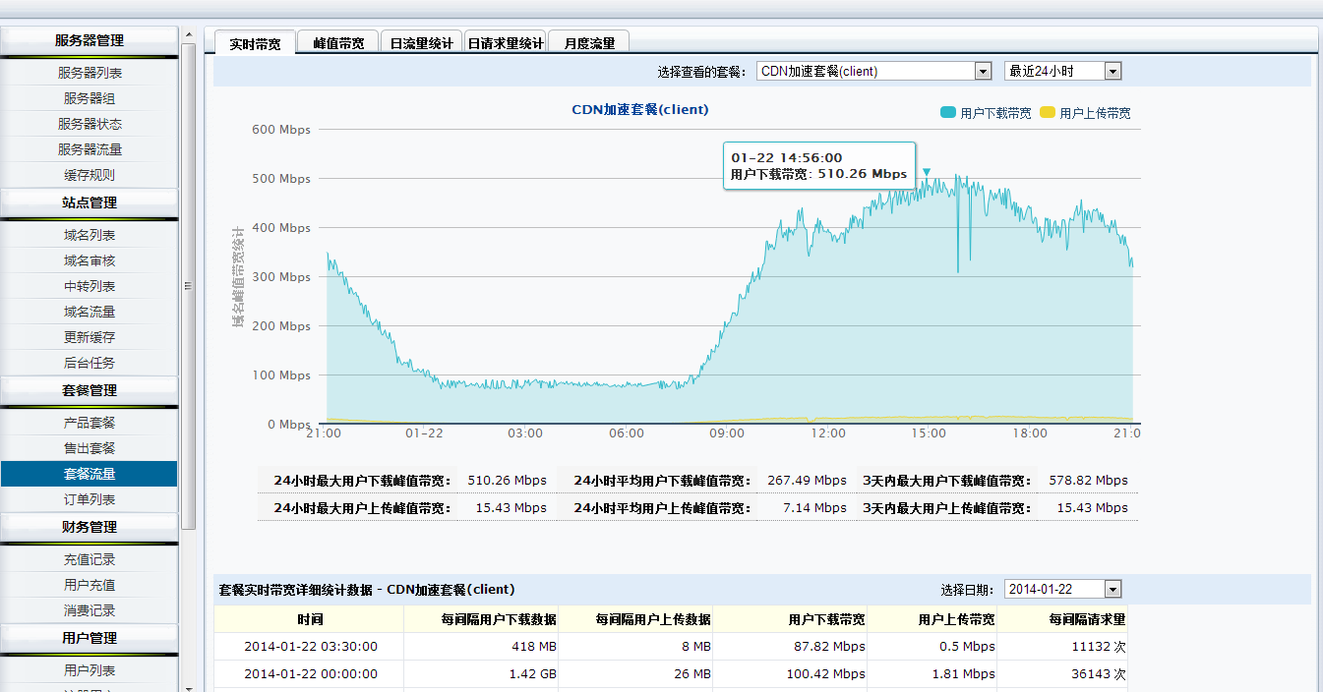
Task: Open 服务器列表 in sidebar
Action: [90, 73]
